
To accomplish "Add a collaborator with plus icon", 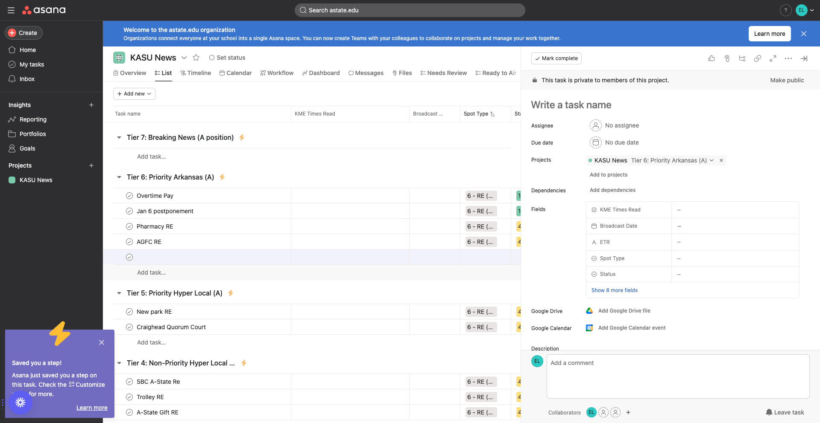I will pyautogui.click(x=628, y=412).
